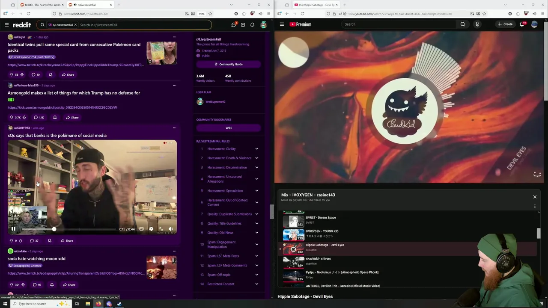Screen dimensions: 548x308
Task: Open the Asmongold kick.com clip link
Action: [x=62, y=107]
